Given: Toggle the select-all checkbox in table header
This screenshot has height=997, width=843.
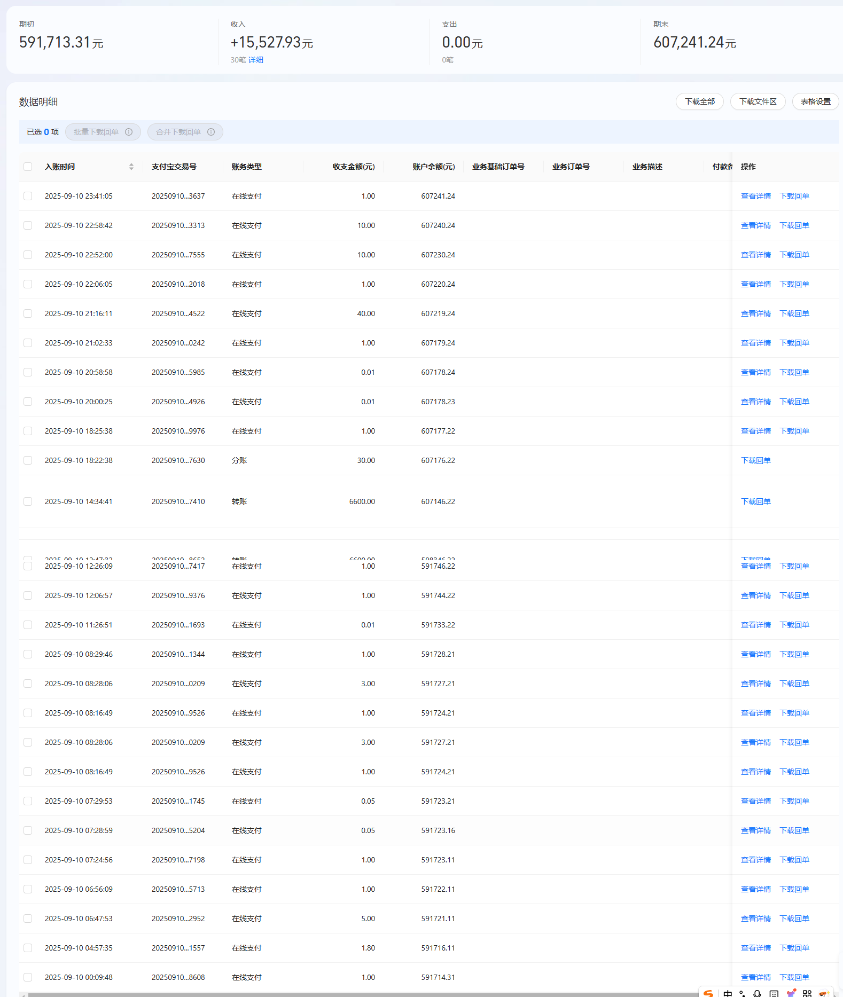Looking at the screenshot, I should tap(28, 167).
